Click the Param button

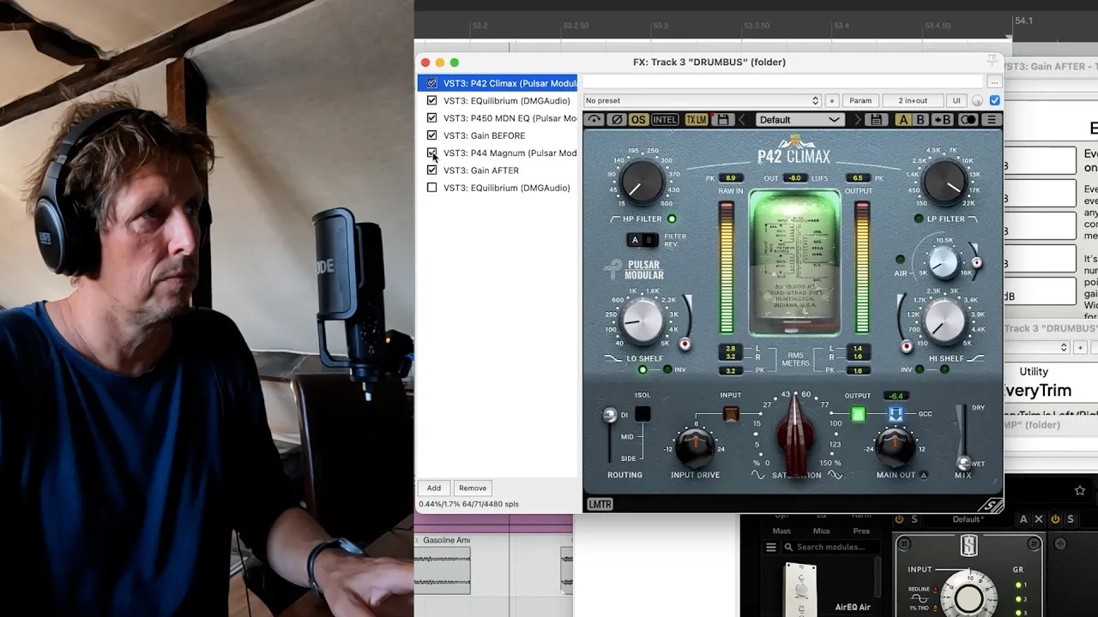point(860,100)
